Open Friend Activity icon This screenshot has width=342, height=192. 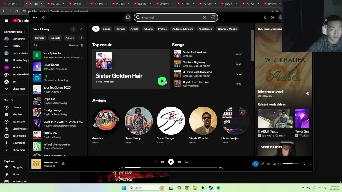pos(272,18)
